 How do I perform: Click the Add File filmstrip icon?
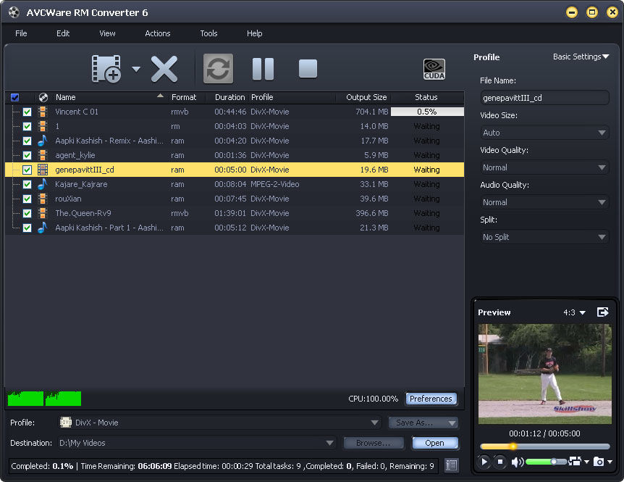(x=106, y=69)
